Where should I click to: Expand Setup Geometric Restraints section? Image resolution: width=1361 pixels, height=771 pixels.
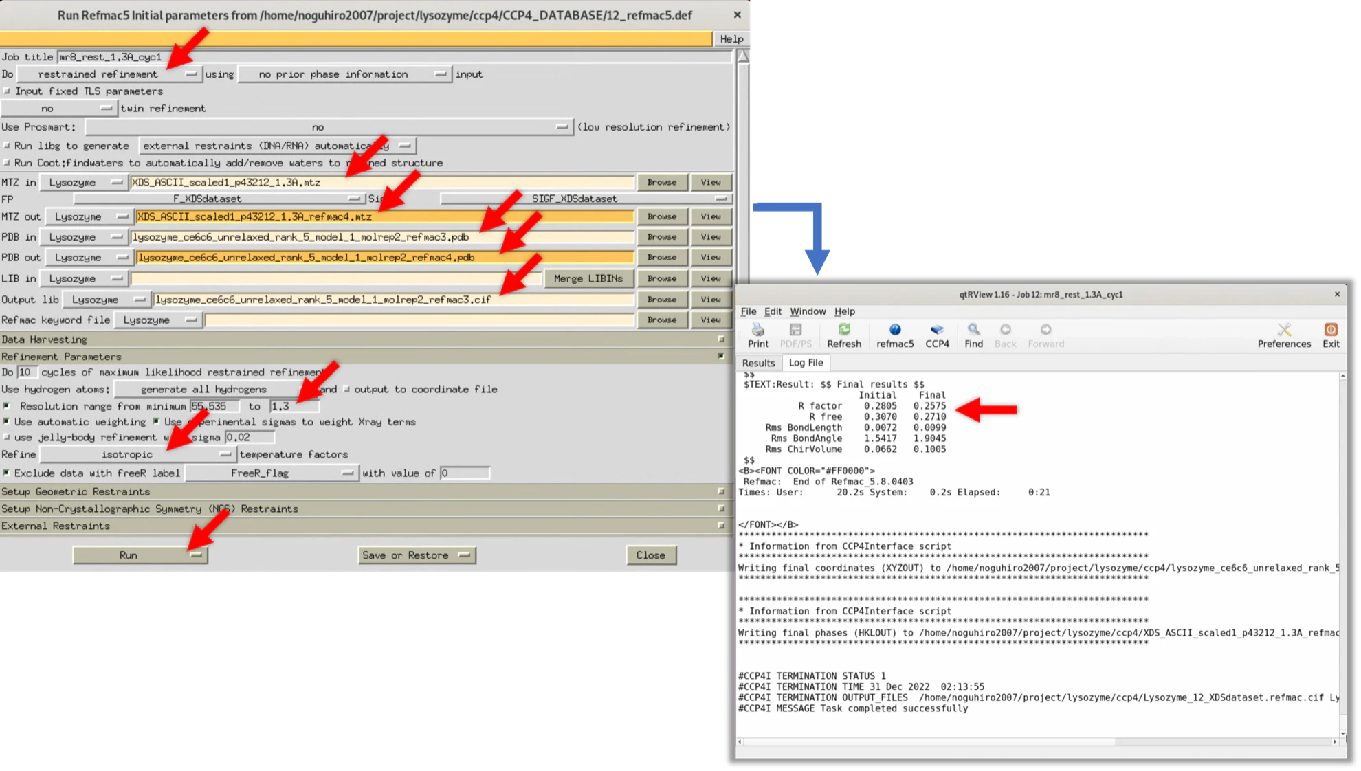(x=721, y=491)
